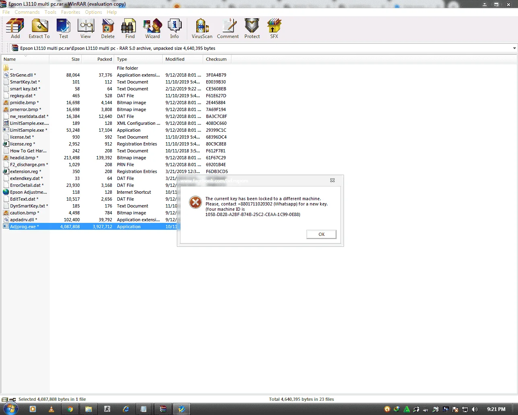This screenshot has height=415, width=518.
Task: Sort by the Size column header
Action: tap(66, 59)
